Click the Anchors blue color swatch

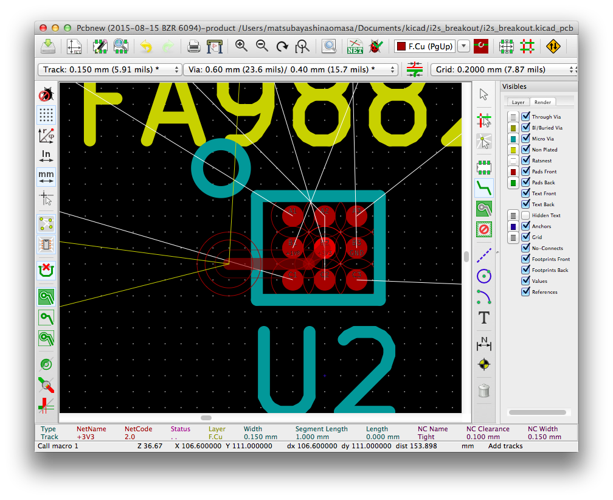[x=513, y=226]
